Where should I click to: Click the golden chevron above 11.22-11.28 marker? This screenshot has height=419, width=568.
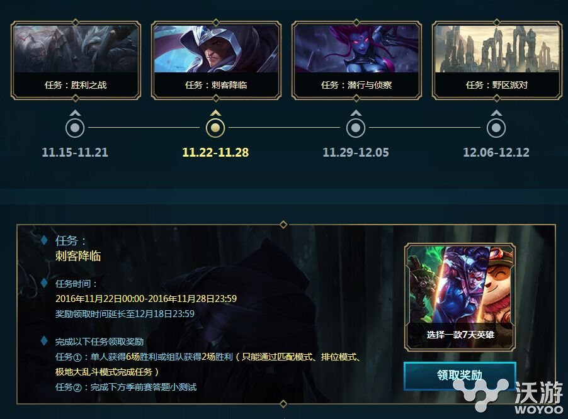click(x=215, y=113)
